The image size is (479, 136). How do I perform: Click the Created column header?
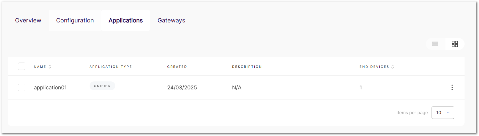(x=177, y=67)
